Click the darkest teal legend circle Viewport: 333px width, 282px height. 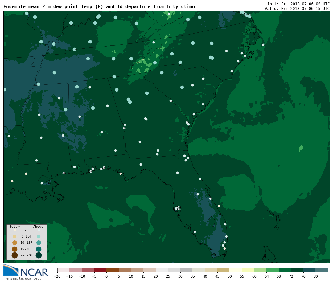pyautogui.click(x=39, y=255)
